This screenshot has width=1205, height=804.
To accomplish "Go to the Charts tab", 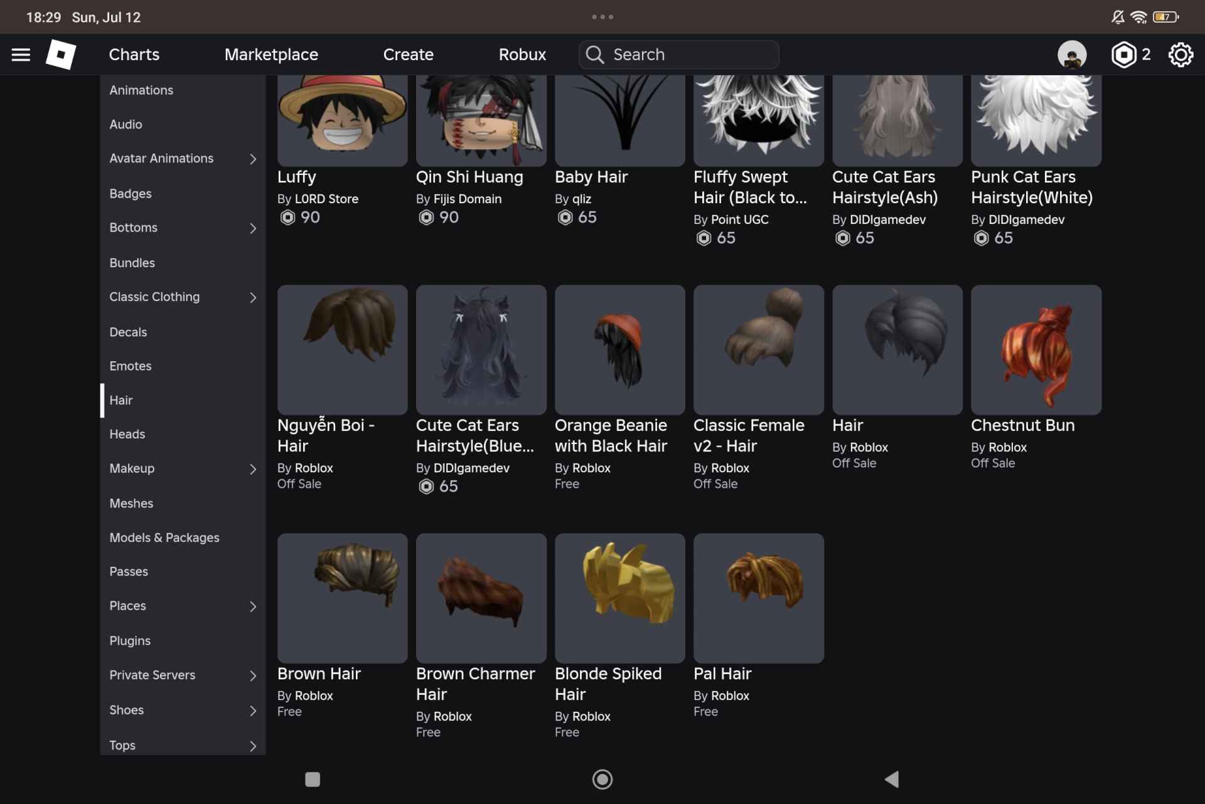I will point(134,55).
